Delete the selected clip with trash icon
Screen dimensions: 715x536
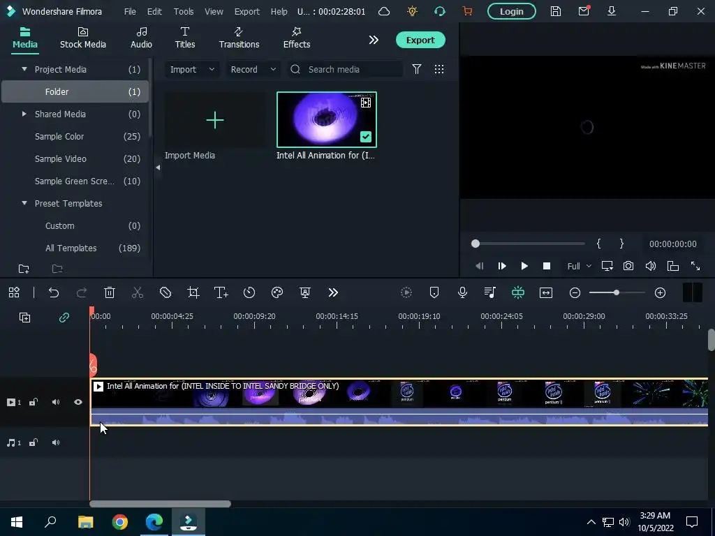point(110,292)
